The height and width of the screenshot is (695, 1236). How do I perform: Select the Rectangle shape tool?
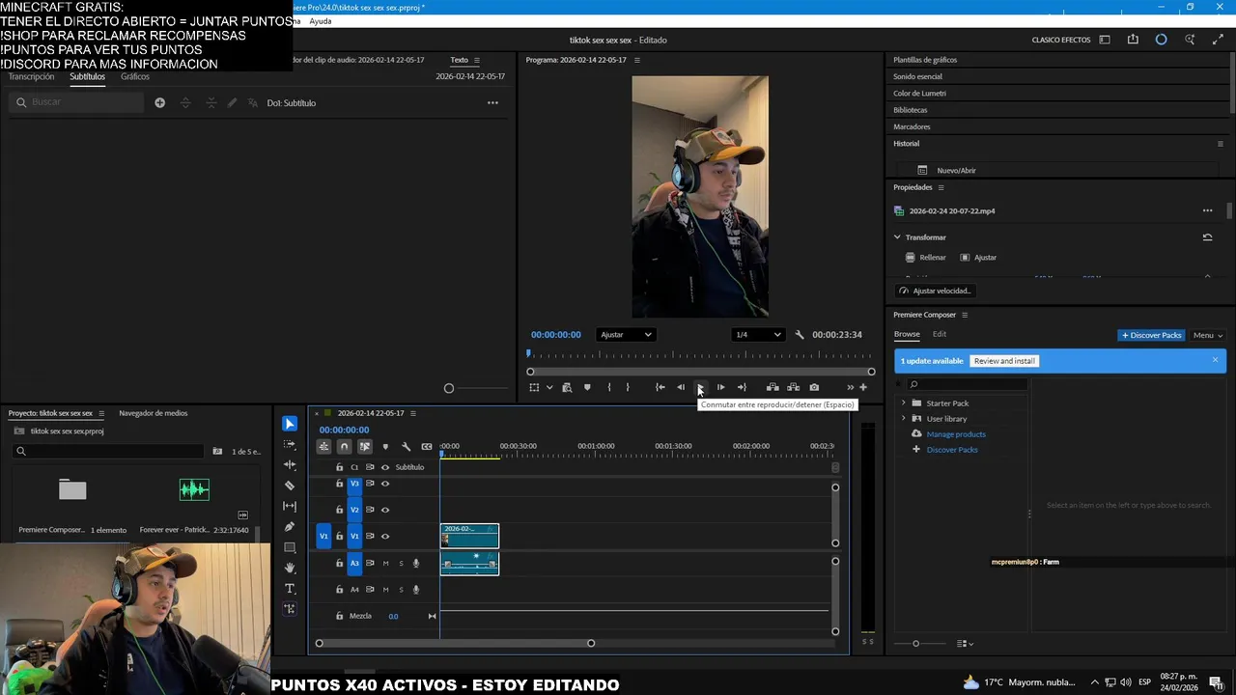(x=290, y=547)
